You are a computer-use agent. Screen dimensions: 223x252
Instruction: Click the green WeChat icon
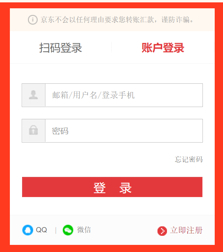[x=68, y=230]
